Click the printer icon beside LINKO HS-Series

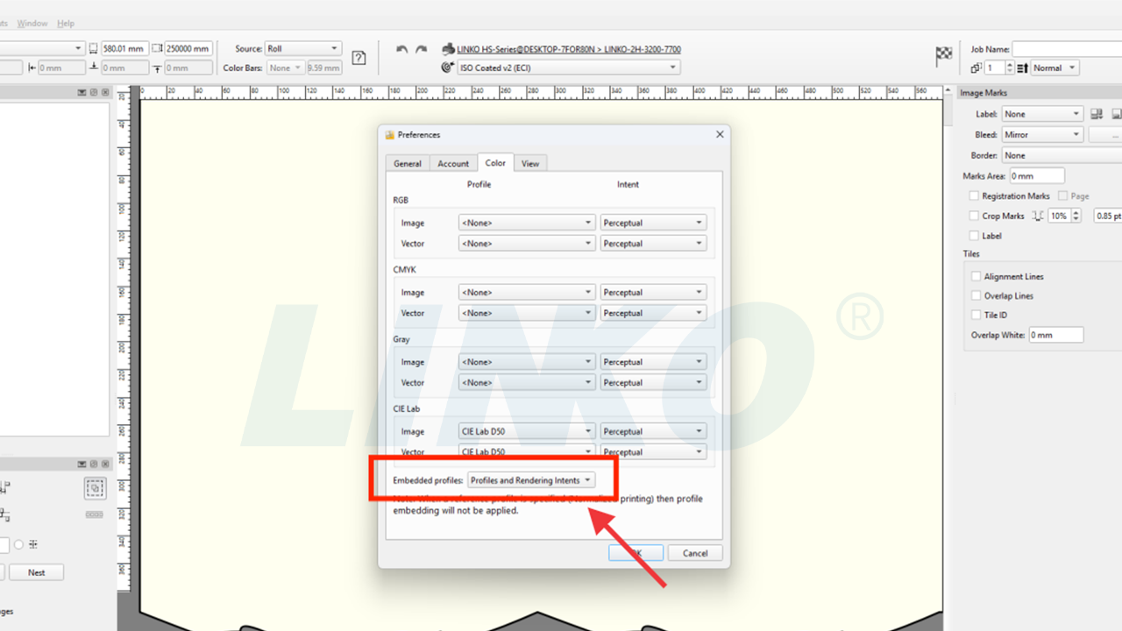coord(448,49)
